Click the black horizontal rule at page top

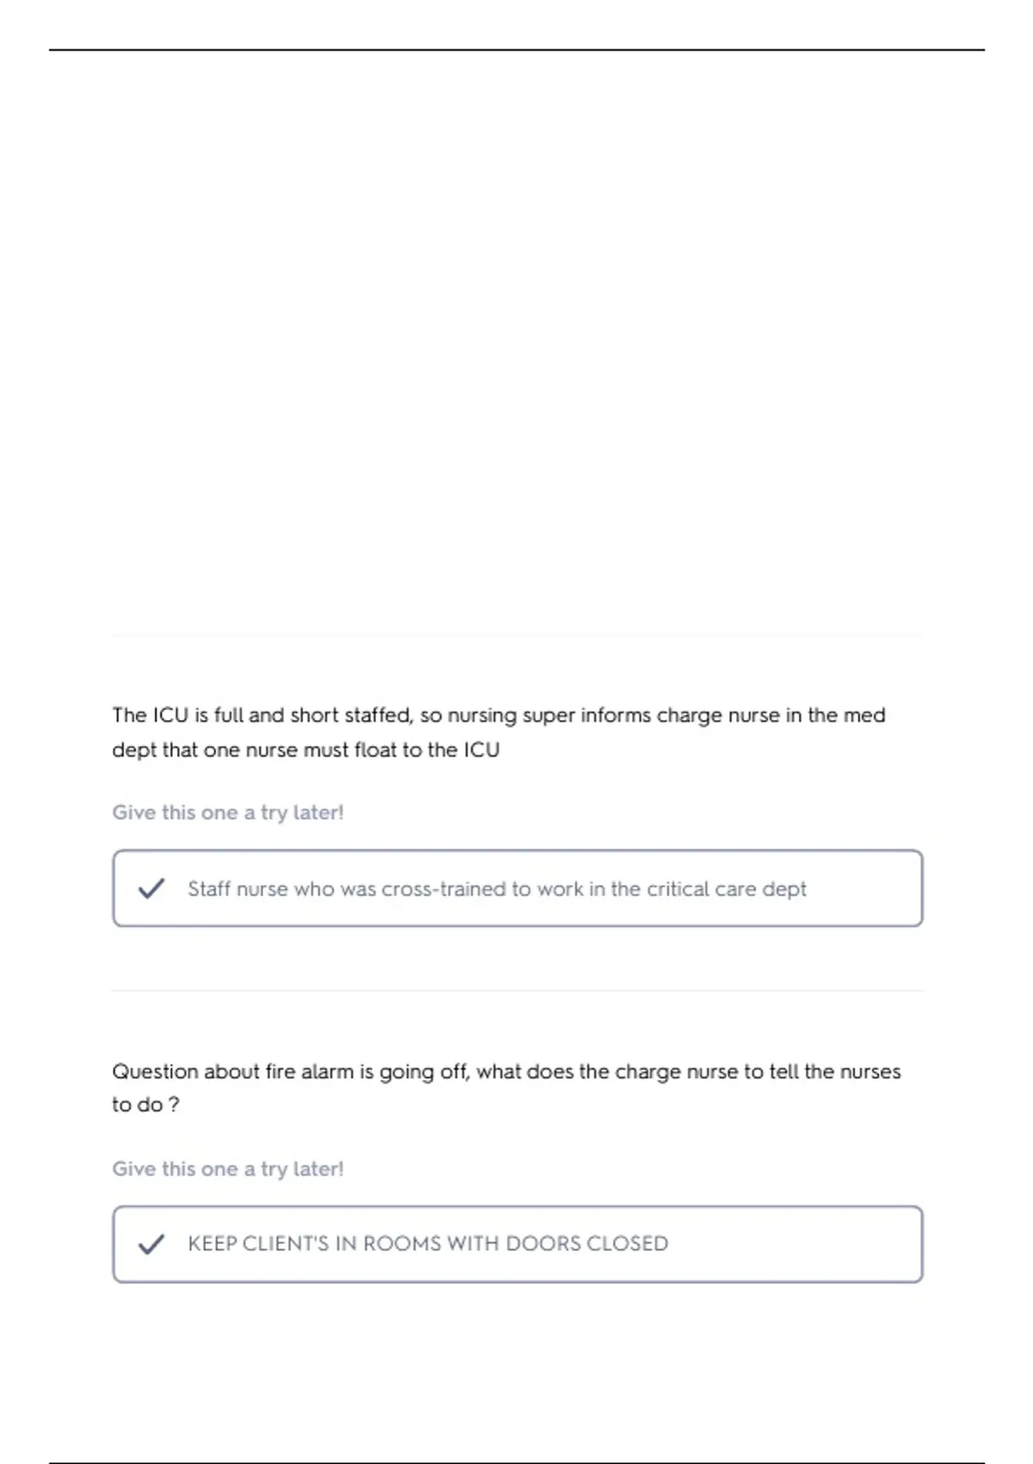[x=516, y=50]
